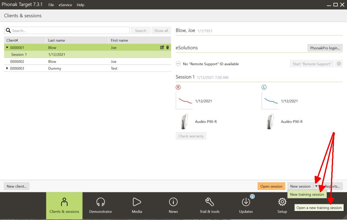Sort by the Last name column header
Screen dimensions: 347x220
click(x=77, y=40)
